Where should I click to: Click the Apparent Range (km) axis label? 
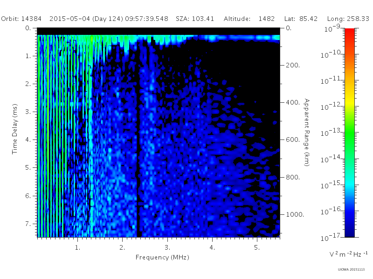click(307, 133)
